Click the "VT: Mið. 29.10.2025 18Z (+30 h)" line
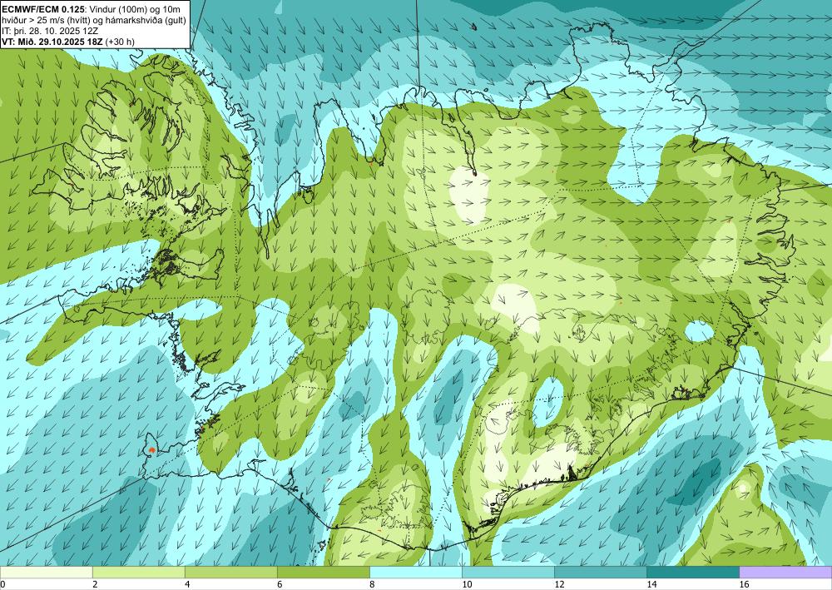The image size is (832, 590). (x=68, y=42)
